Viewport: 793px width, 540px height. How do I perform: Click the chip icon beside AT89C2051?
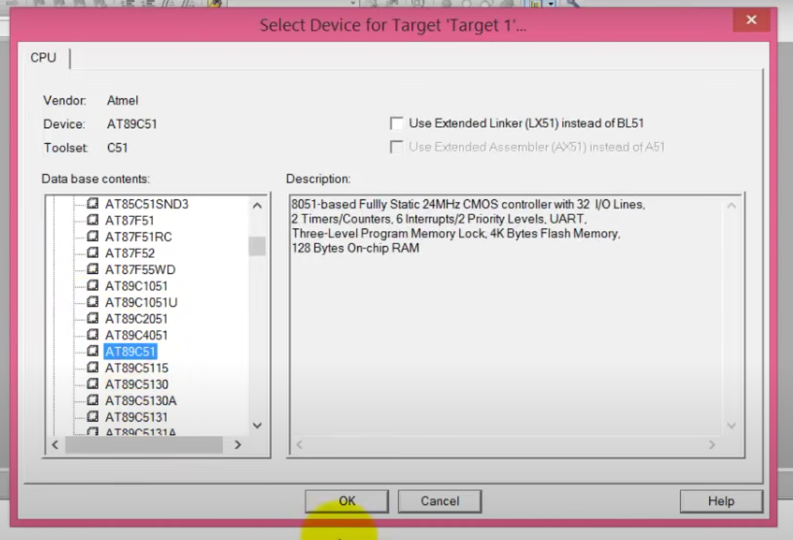pyautogui.click(x=93, y=319)
